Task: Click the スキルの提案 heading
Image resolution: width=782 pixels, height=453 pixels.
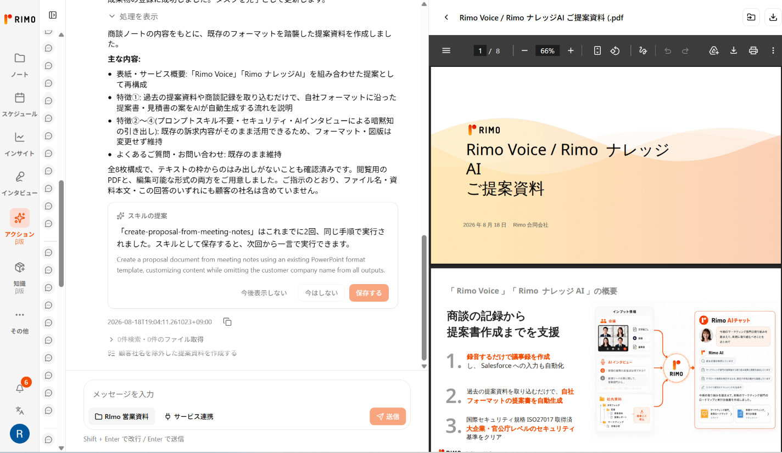Action: click(148, 216)
